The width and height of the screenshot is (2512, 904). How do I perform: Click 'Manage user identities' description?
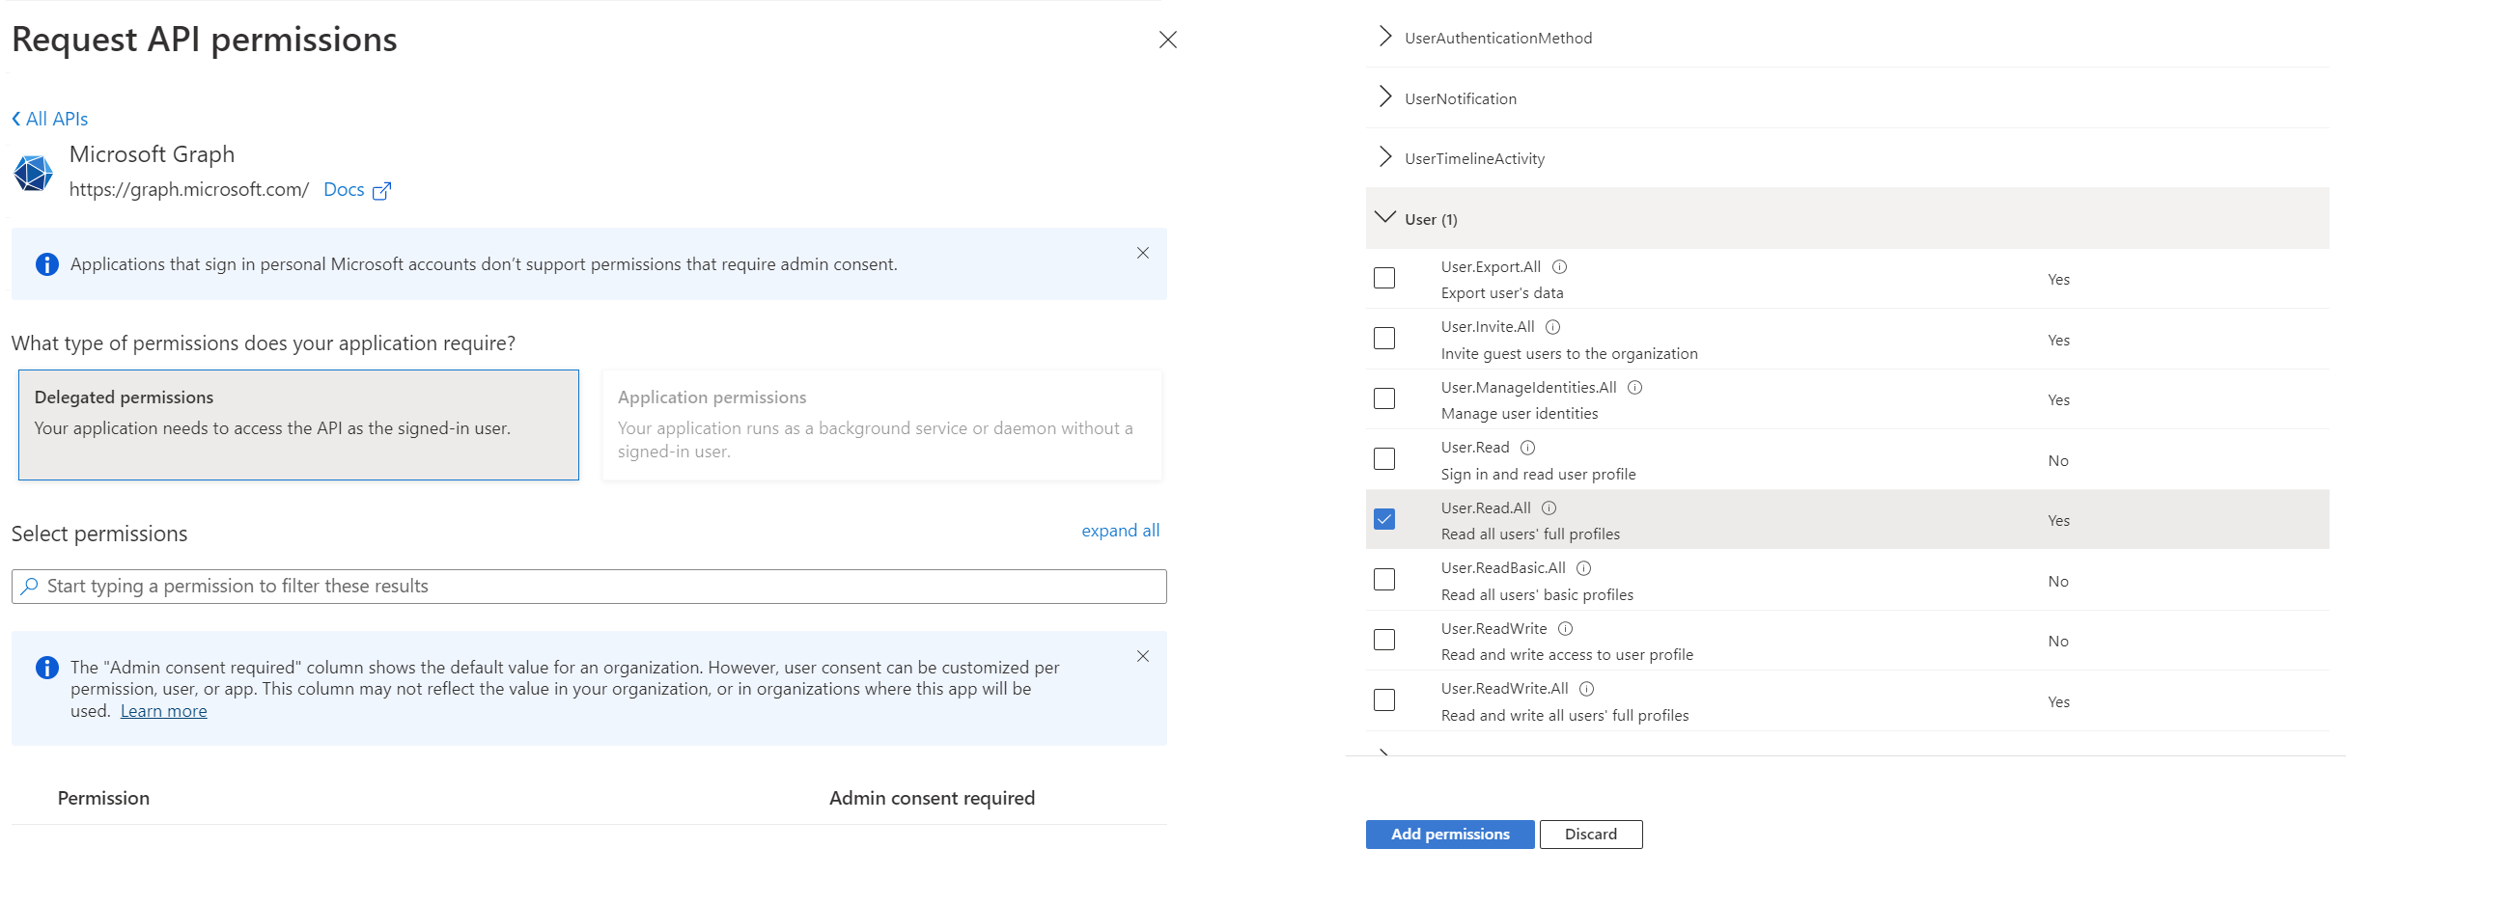pyautogui.click(x=1520, y=414)
